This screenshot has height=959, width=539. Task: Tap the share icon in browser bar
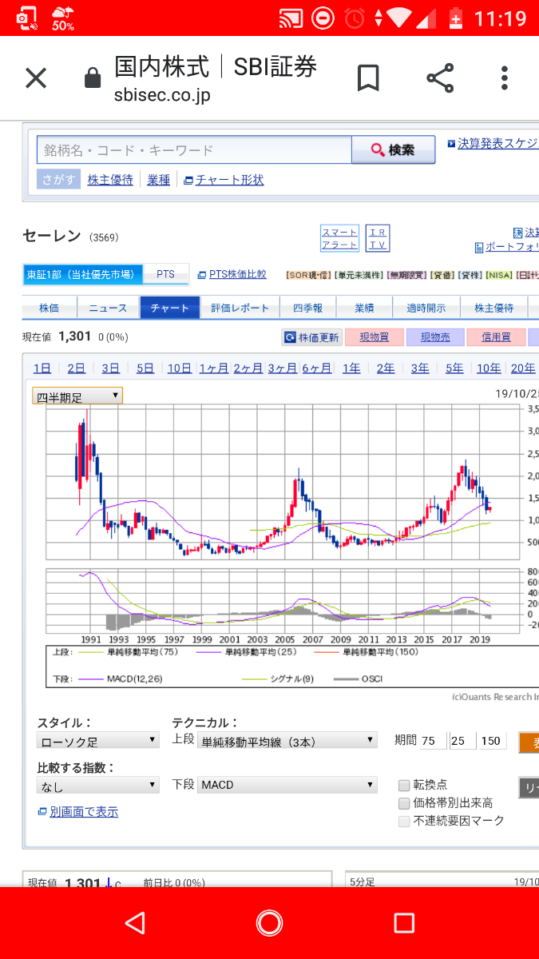[x=440, y=78]
